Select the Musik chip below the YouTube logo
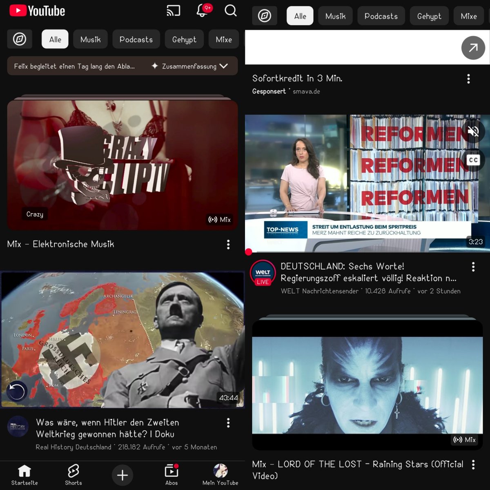This screenshot has height=490, width=490. pyautogui.click(x=90, y=39)
